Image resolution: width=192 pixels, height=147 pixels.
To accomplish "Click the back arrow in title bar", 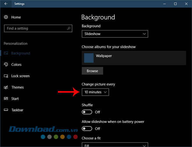I will (x=6, y=4).
